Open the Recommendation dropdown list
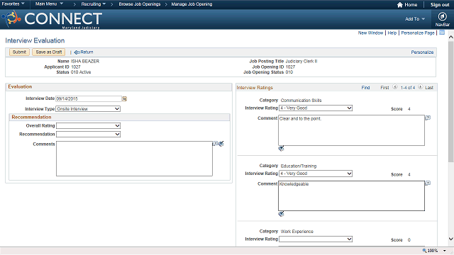The image size is (454, 255). 88,134
